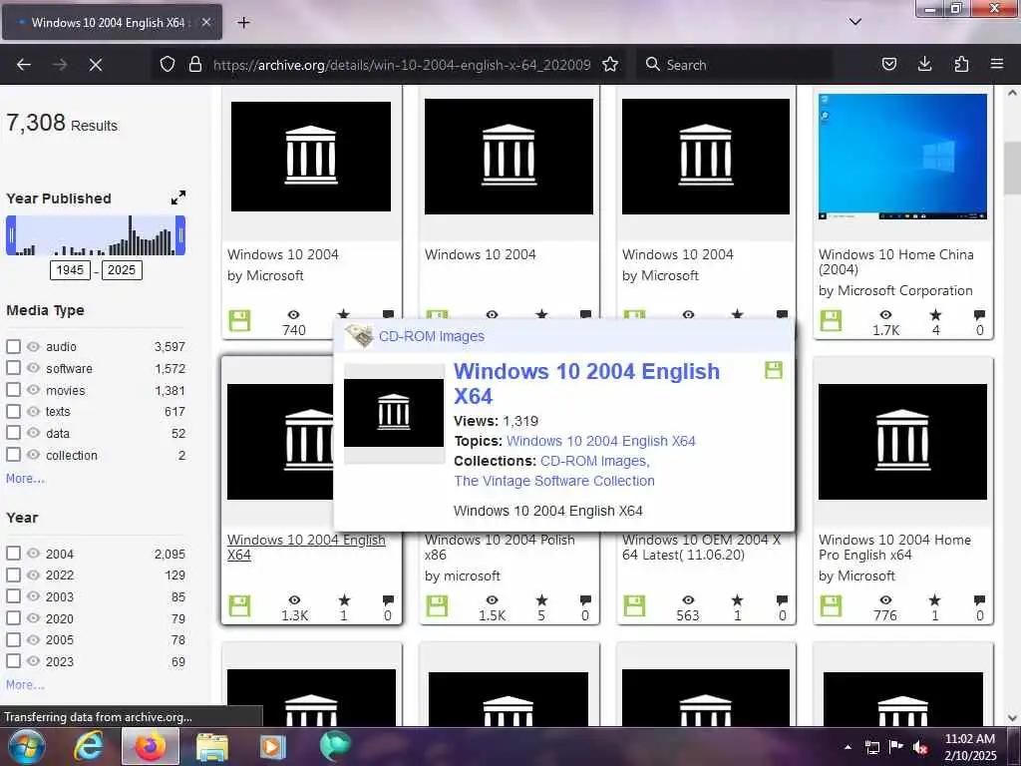Go back to the previous page
Viewport: 1021px width, 766px height.
tap(24, 65)
